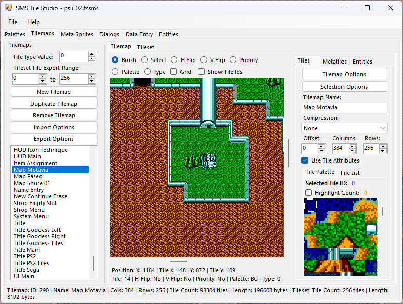This screenshot has height=304, width=403.
Task: Switch to the Tileset sub-tab
Action: (146, 47)
